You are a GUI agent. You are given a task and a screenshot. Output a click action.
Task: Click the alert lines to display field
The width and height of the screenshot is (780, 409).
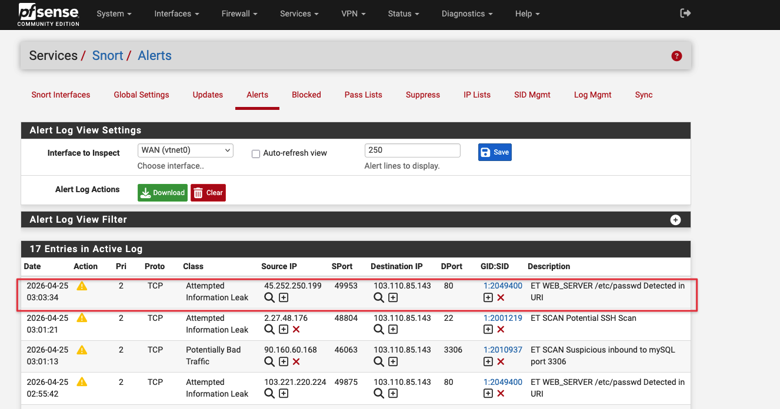412,150
